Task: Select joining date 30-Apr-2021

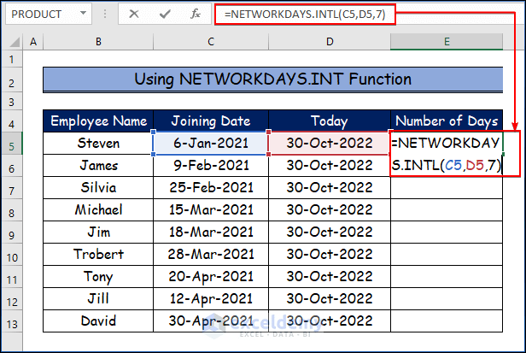Action: click(211, 321)
